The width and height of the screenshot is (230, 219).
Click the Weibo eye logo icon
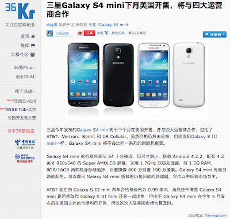point(80,33)
